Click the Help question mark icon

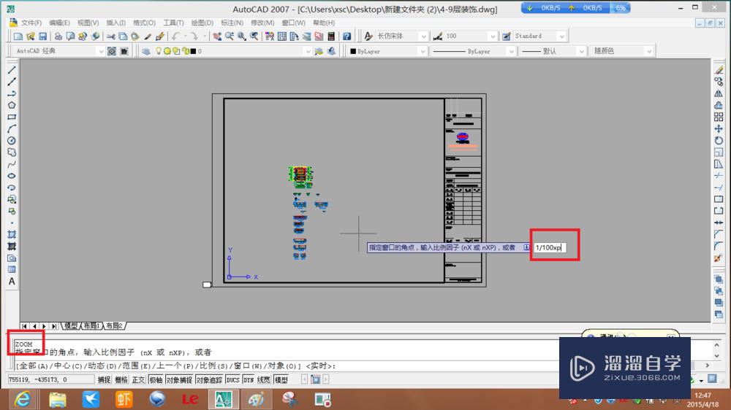coord(346,36)
